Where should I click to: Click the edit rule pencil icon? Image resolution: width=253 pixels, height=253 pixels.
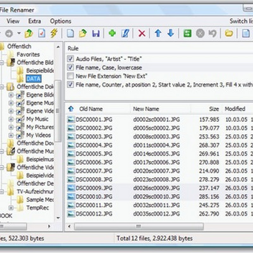[125, 33]
